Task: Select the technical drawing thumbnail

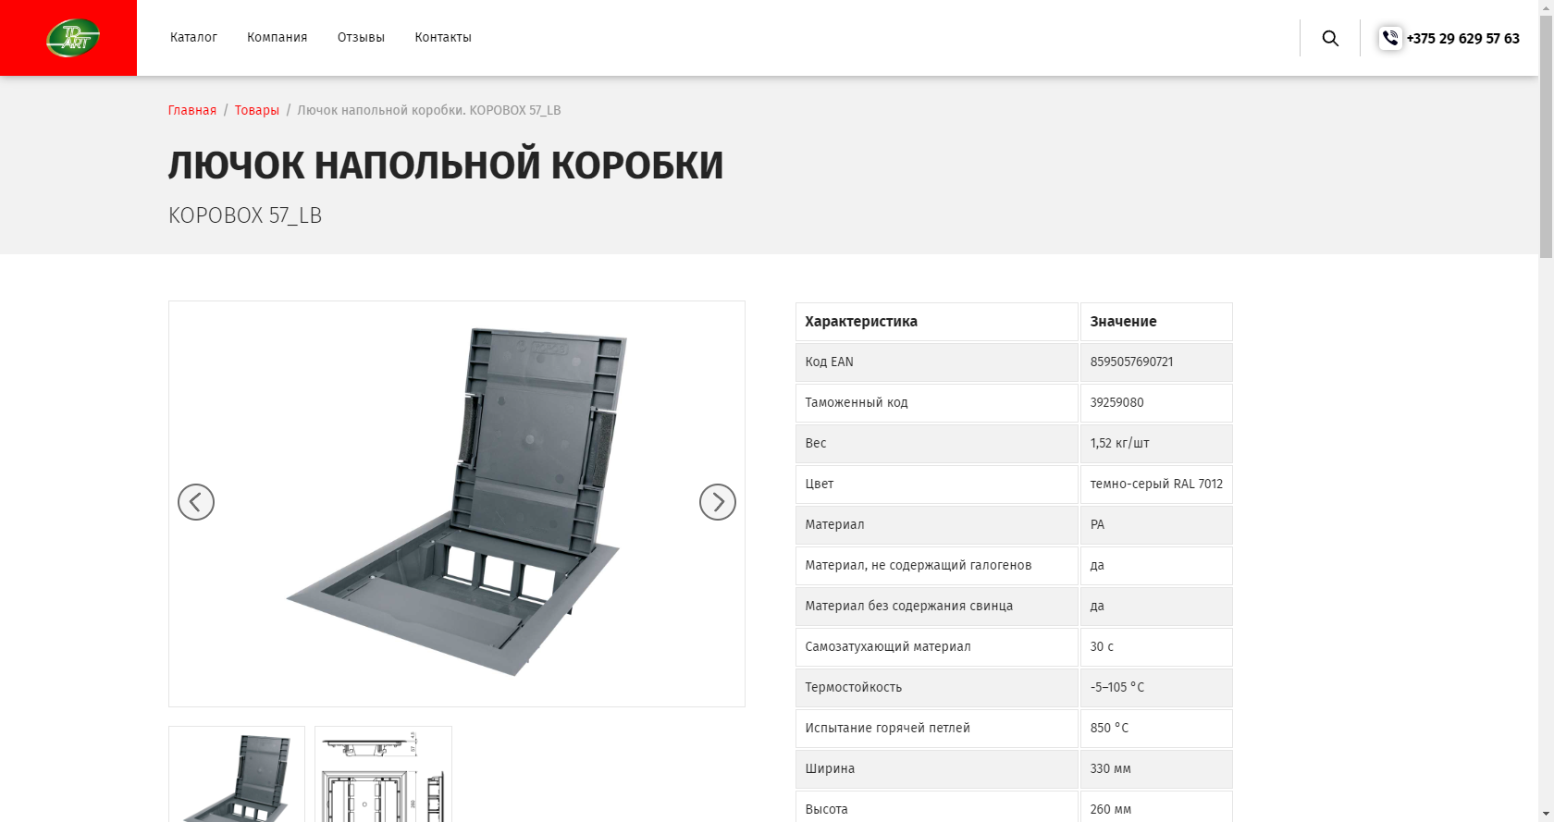Action: pos(383,775)
